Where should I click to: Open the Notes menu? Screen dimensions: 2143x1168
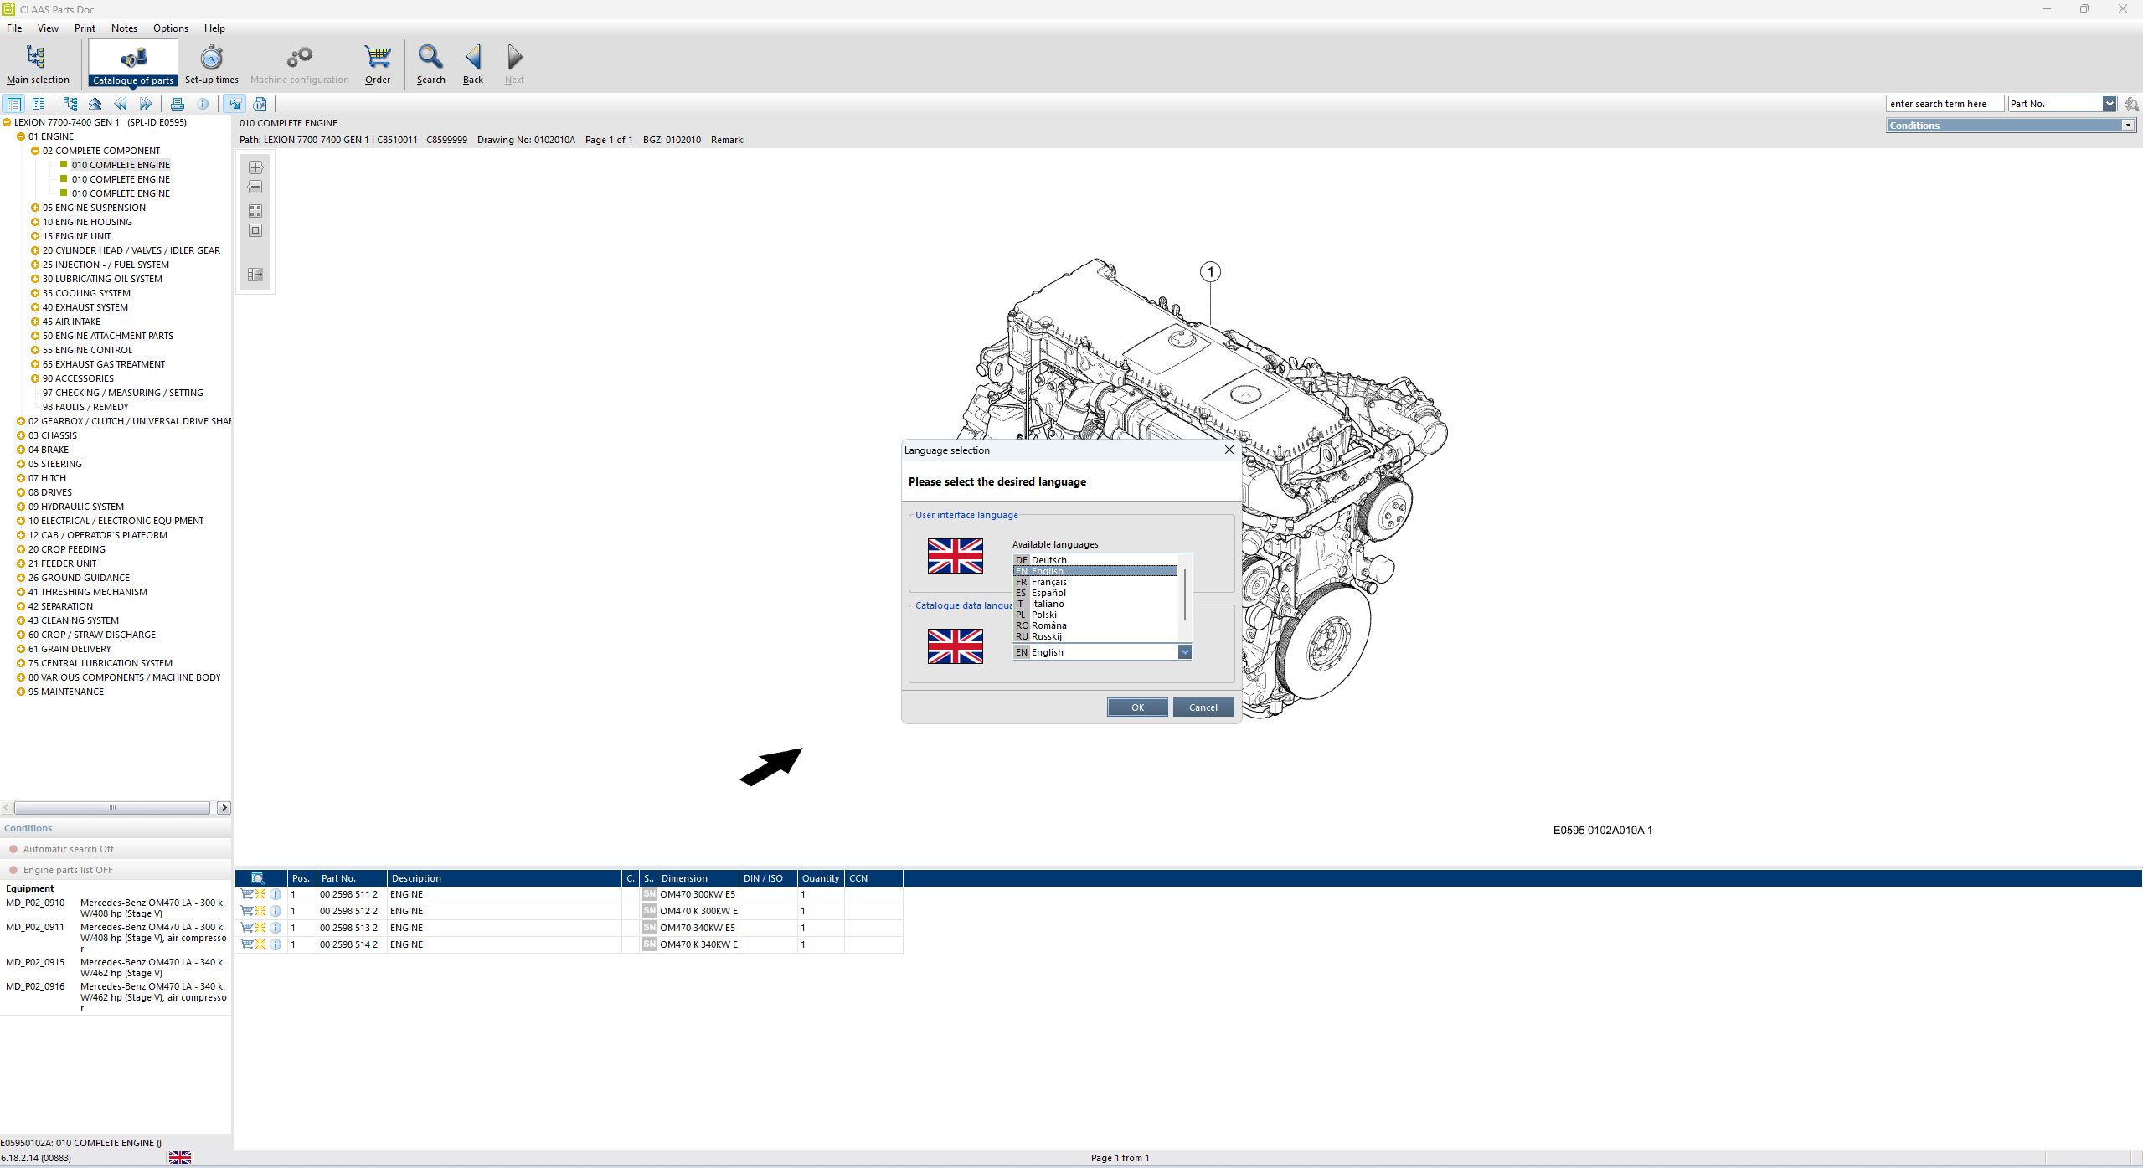(x=124, y=28)
